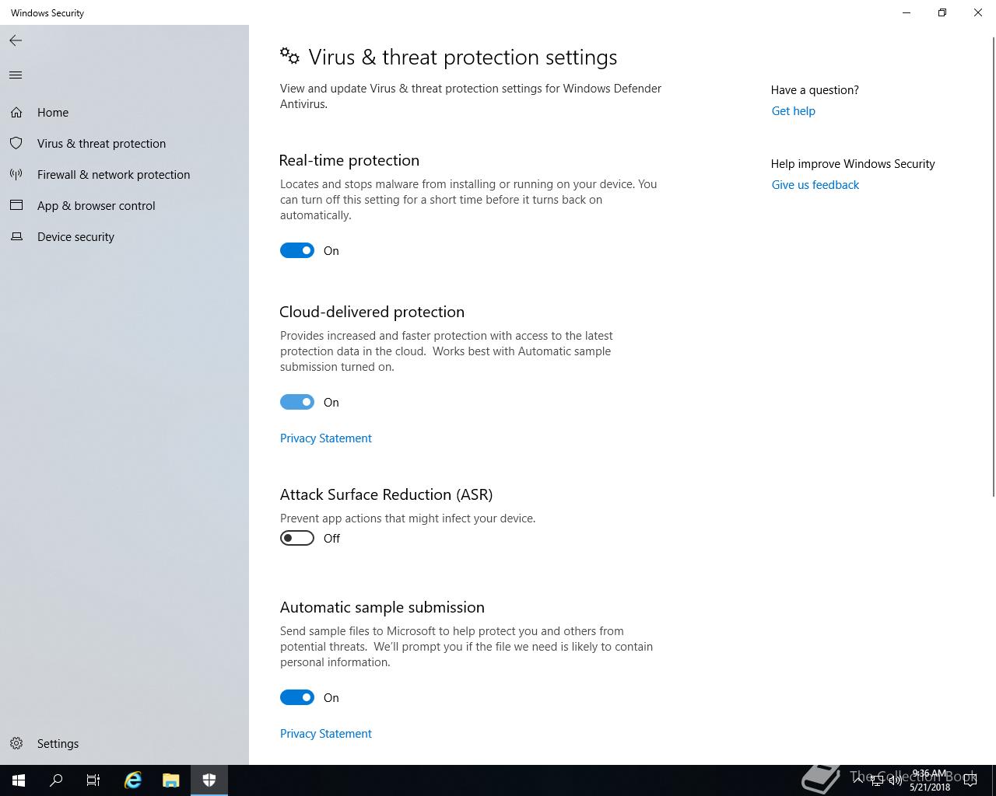Click the Windows Security taskbar shield icon
Image resolution: width=996 pixels, height=796 pixels.
pos(209,780)
